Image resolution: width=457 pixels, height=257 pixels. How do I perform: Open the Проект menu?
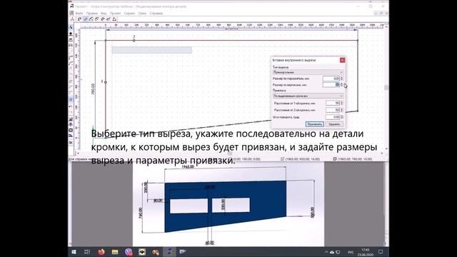click(115, 14)
